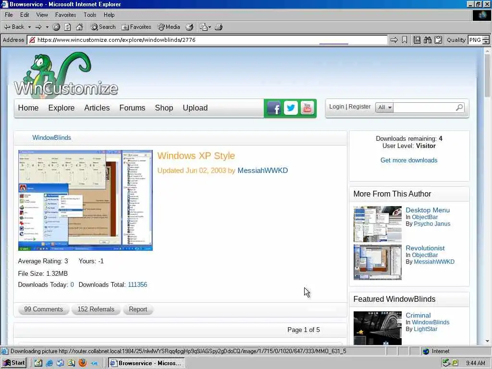Open the Psycho Janus author link
The width and height of the screenshot is (492, 369).
432,224
